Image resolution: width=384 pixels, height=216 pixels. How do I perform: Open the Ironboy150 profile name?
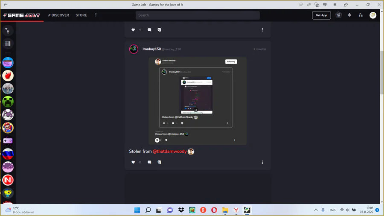coord(151,49)
